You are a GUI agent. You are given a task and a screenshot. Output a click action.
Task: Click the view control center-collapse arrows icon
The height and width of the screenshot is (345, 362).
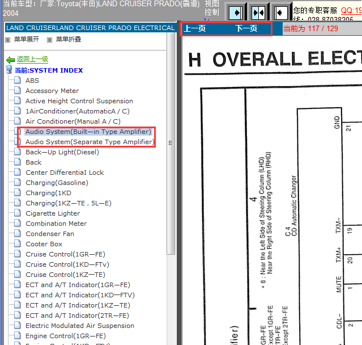pyautogui.click(x=258, y=12)
